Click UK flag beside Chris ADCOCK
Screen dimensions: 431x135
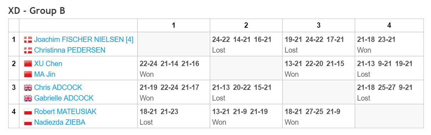(28, 88)
